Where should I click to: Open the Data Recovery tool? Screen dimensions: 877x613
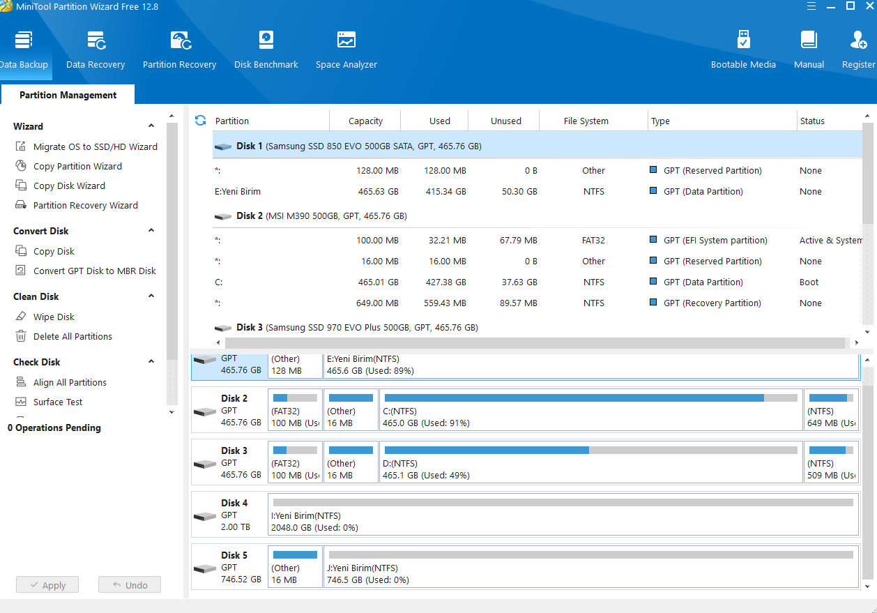click(x=96, y=50)
